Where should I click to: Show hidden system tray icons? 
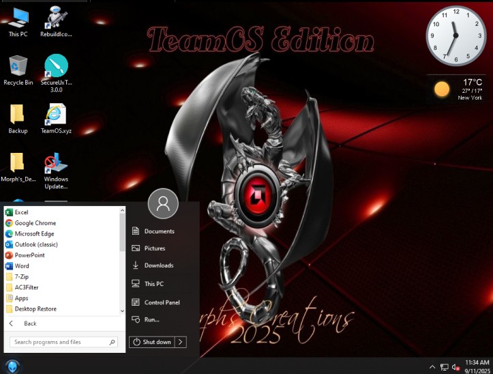pos(432,366)
